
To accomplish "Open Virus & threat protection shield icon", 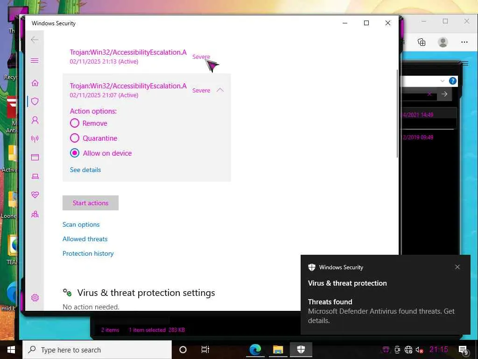I will coord(35,101).
